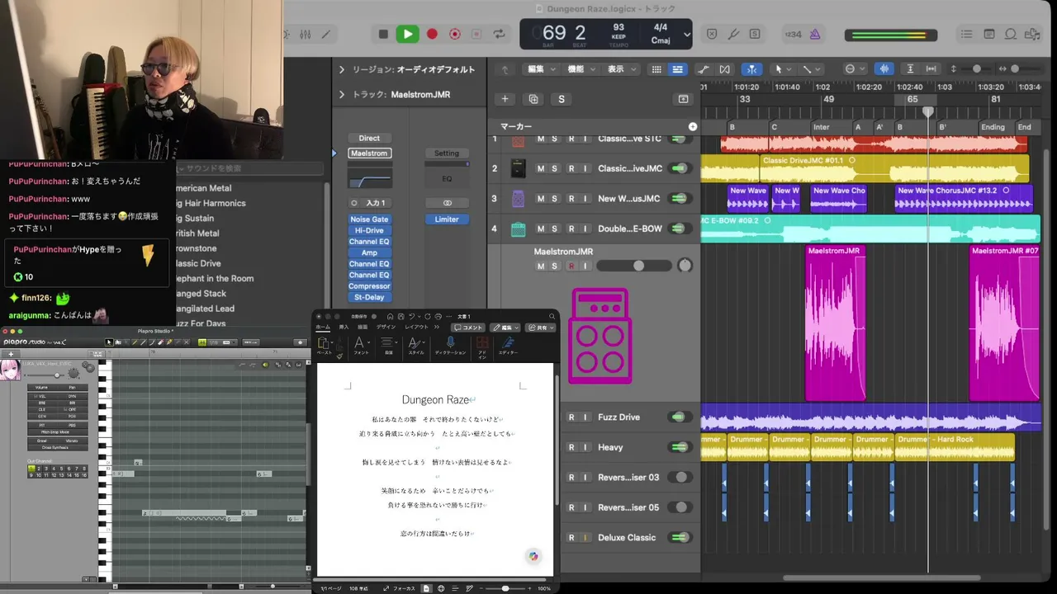Toggle the Flex button

coord(724,69)
